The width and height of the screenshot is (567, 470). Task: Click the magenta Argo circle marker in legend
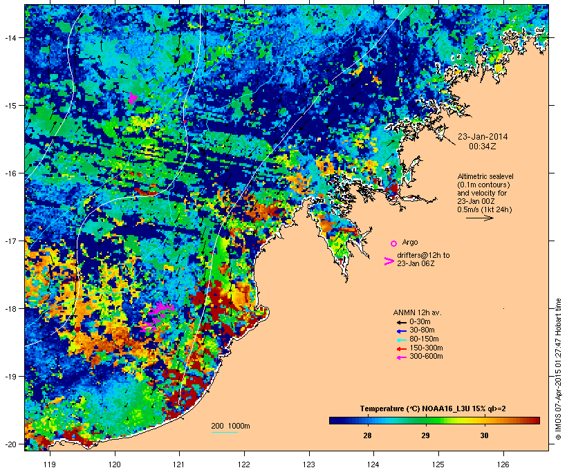(394, 243)
